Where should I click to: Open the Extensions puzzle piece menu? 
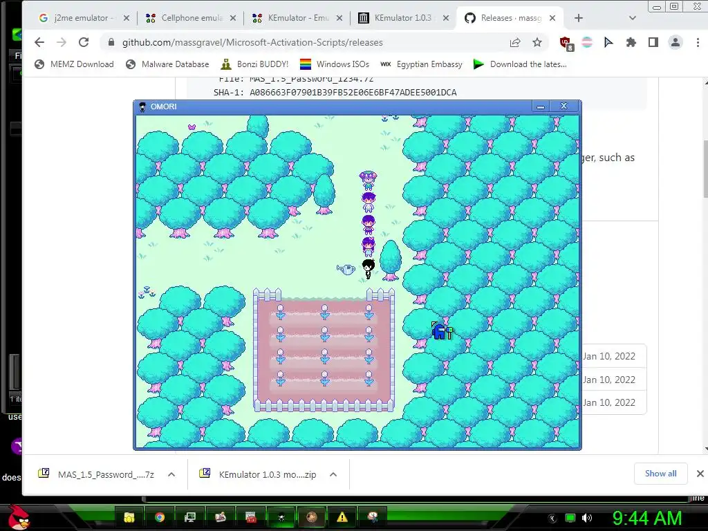pos(631,42)
